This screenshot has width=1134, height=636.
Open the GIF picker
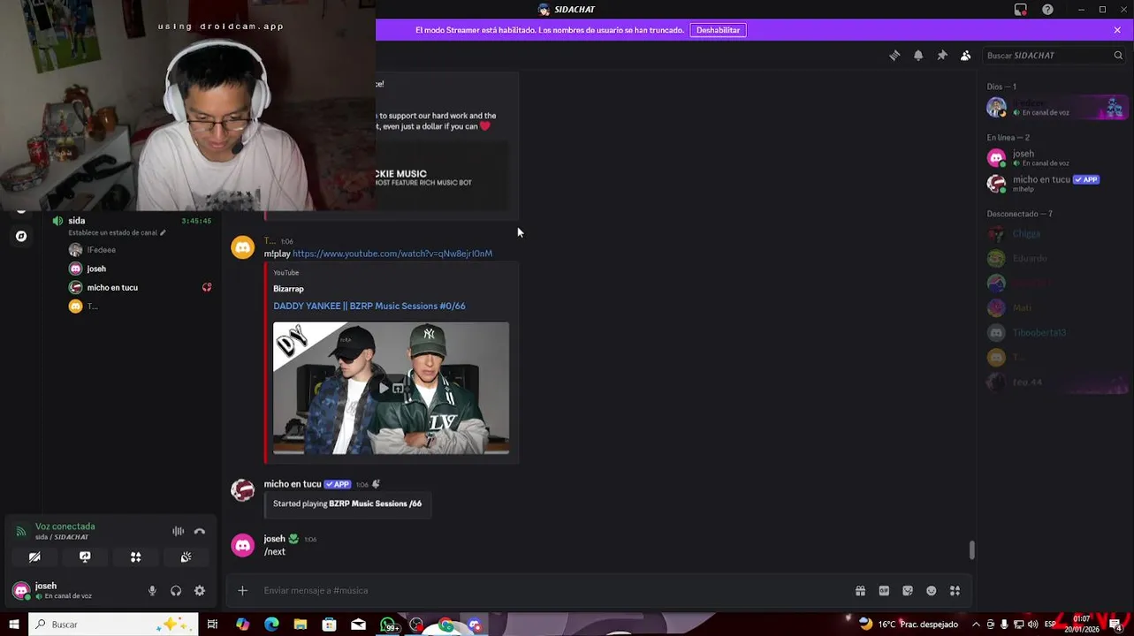884,591
